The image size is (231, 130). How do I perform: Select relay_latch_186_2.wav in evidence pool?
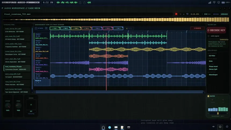tap(17, 83)
